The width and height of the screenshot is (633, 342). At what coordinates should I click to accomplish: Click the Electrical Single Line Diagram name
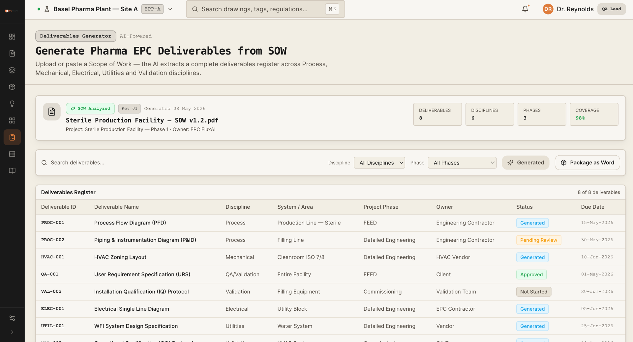point(132,309)
